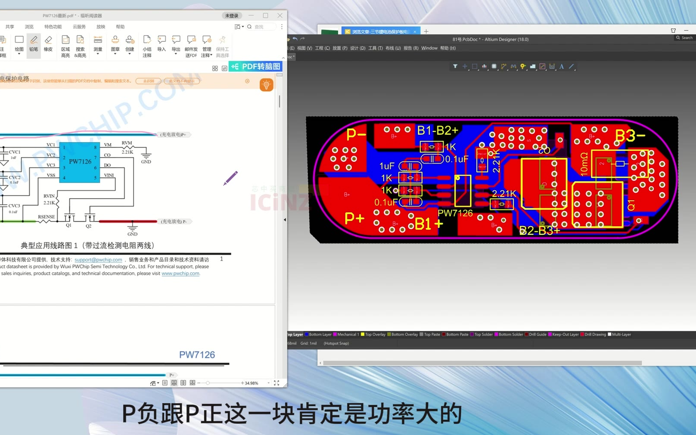Click the undo arrow in Altium title bar
This screenshot has width=696, height=435.
tap(295, 39)
